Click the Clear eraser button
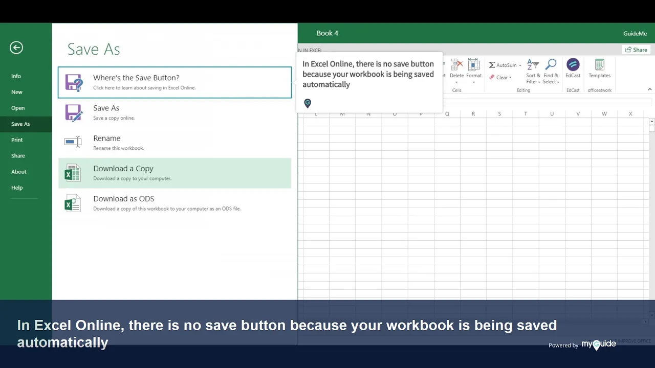Screen dimensions: 655x368 [500, 77]
